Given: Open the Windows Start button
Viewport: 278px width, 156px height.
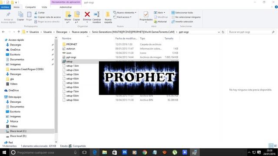Looking at the screenshot, I should point(4,152).
